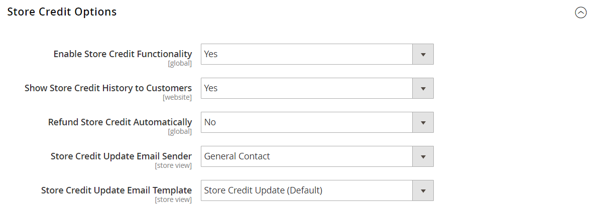Open the dropdown showing General Contact
The image size is (594, 211).
[306, 156]
